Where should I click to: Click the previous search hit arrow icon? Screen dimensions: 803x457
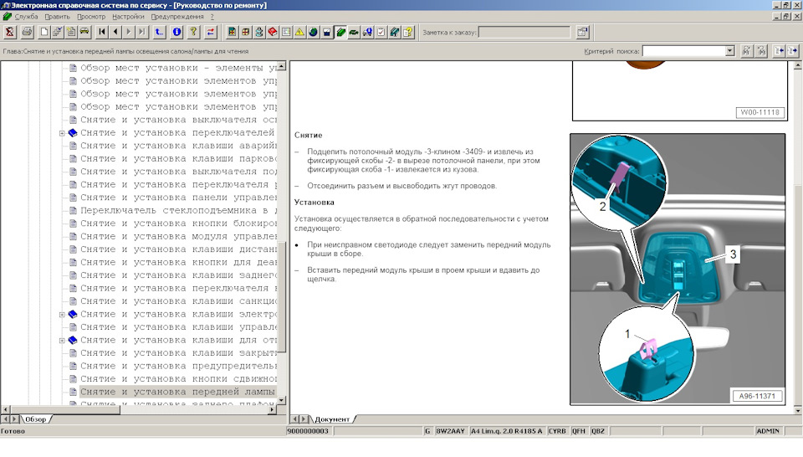click(779, 51)
